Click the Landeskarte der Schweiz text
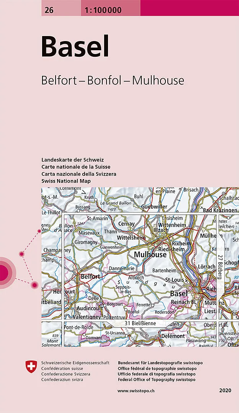 [x=73, y=160]
